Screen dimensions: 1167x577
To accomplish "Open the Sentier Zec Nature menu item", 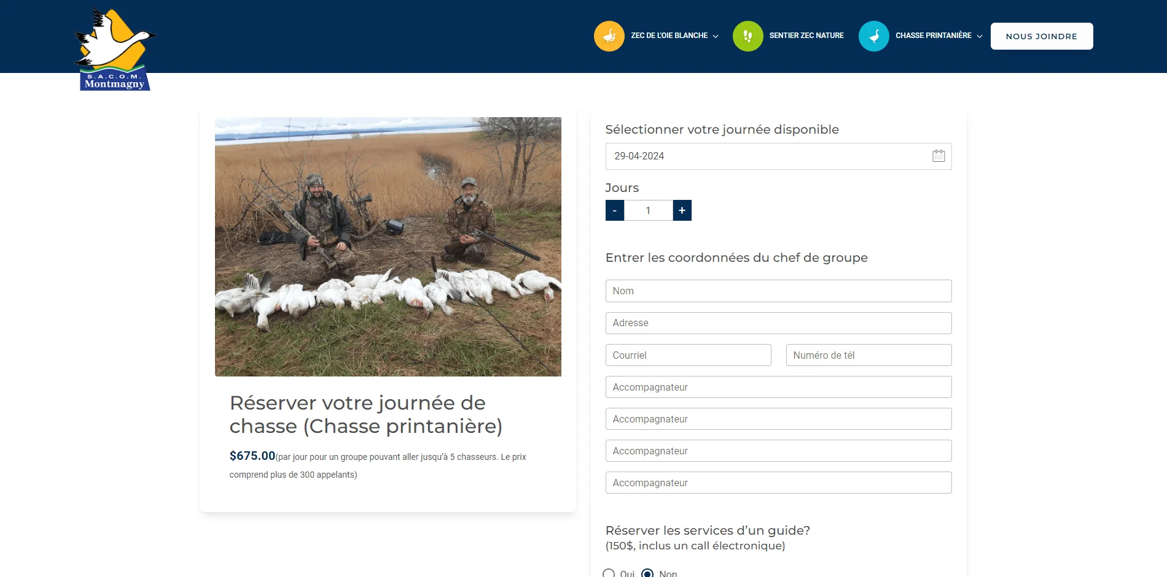I will pos(806,36).
